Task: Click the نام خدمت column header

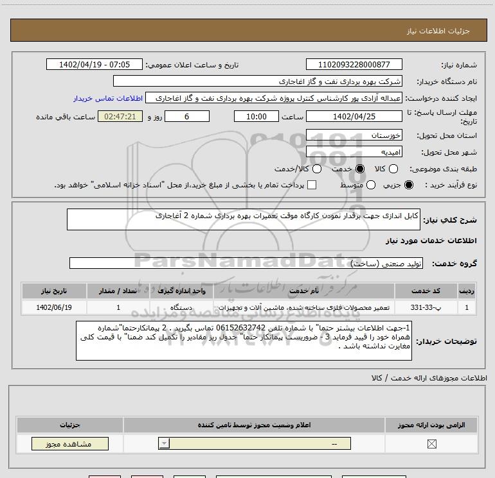Action: 303,291
